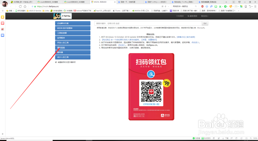Open a new tab with the plus icon

pos(226,2)
